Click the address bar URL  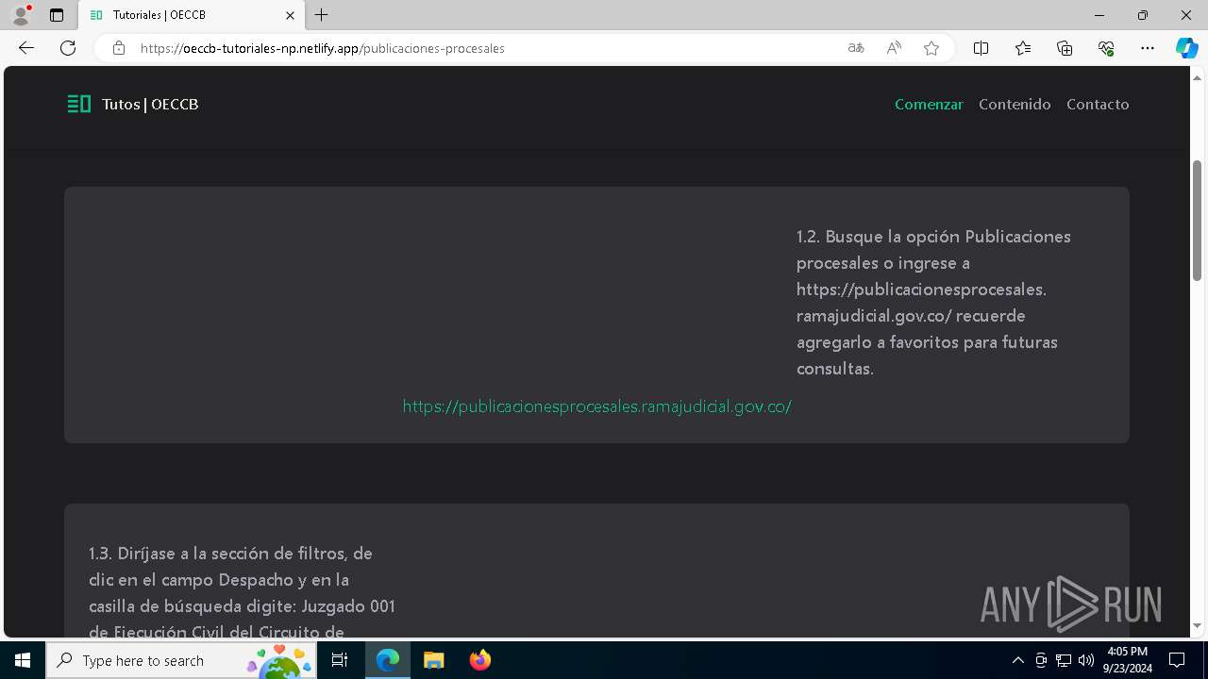[x=323, y=48]
